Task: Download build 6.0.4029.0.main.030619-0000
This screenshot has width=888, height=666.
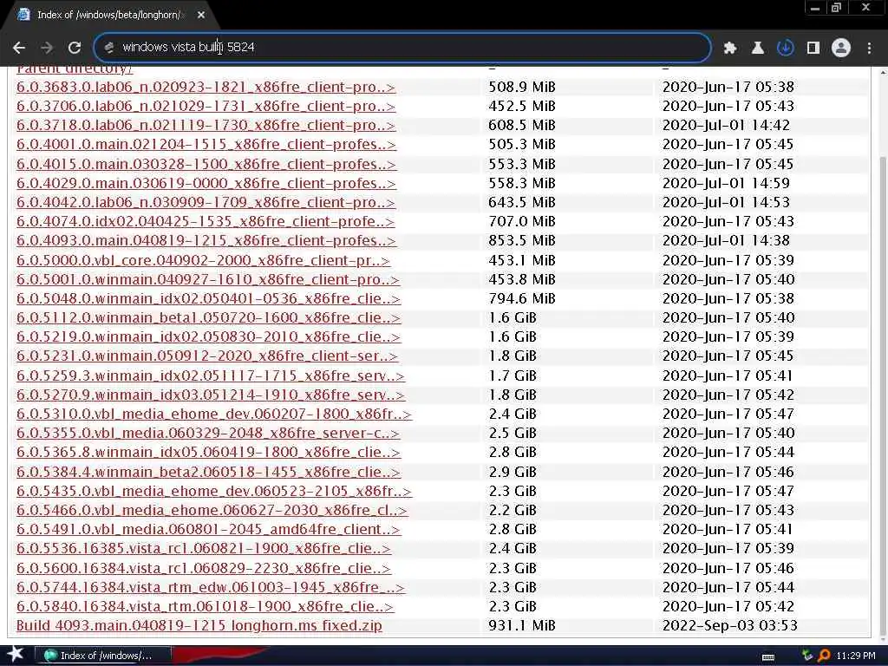Action: (x=206, y=184)
